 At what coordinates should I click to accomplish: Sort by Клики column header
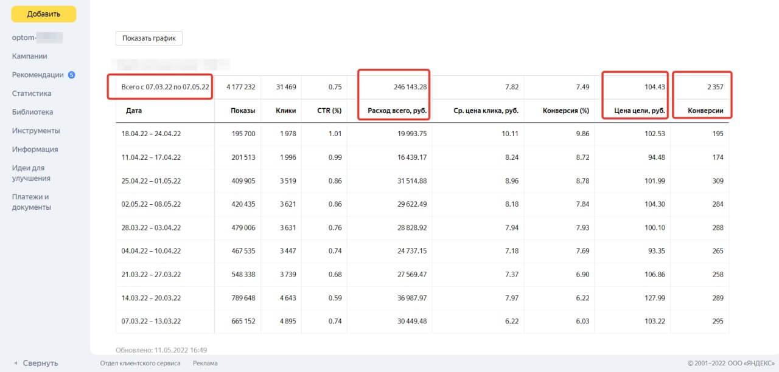pos(285,111)
